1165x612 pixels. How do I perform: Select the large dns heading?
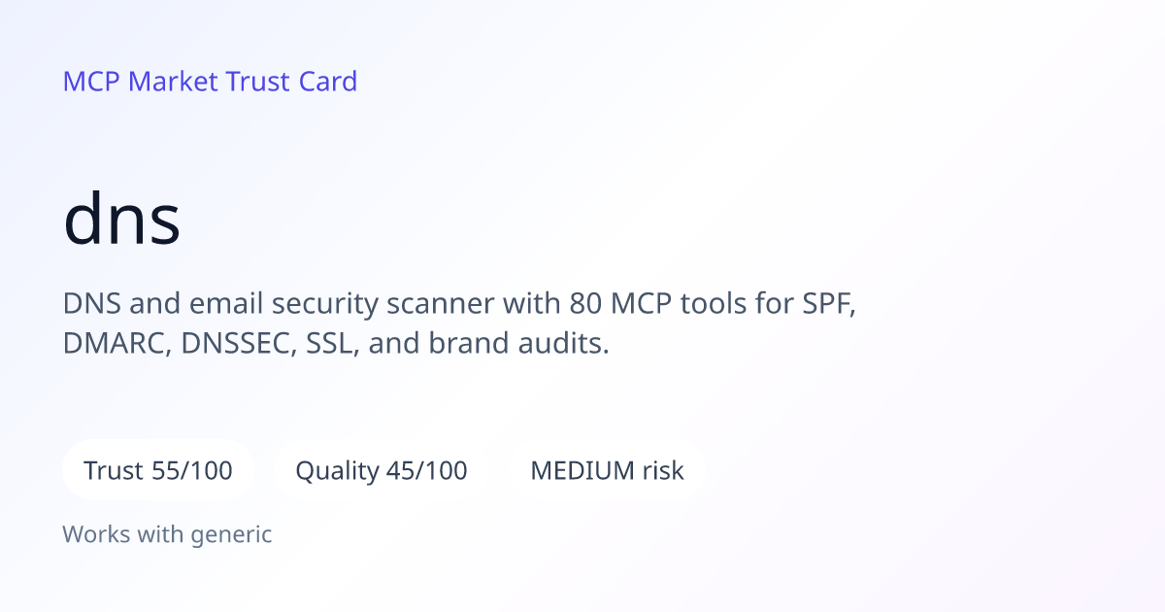(122, 220)
